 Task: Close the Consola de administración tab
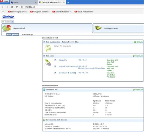pos(64,2)
